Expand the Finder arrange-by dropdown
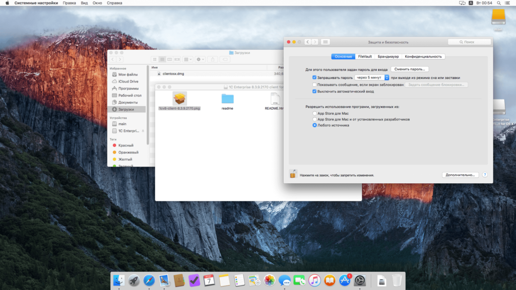 tap(187, 59)
